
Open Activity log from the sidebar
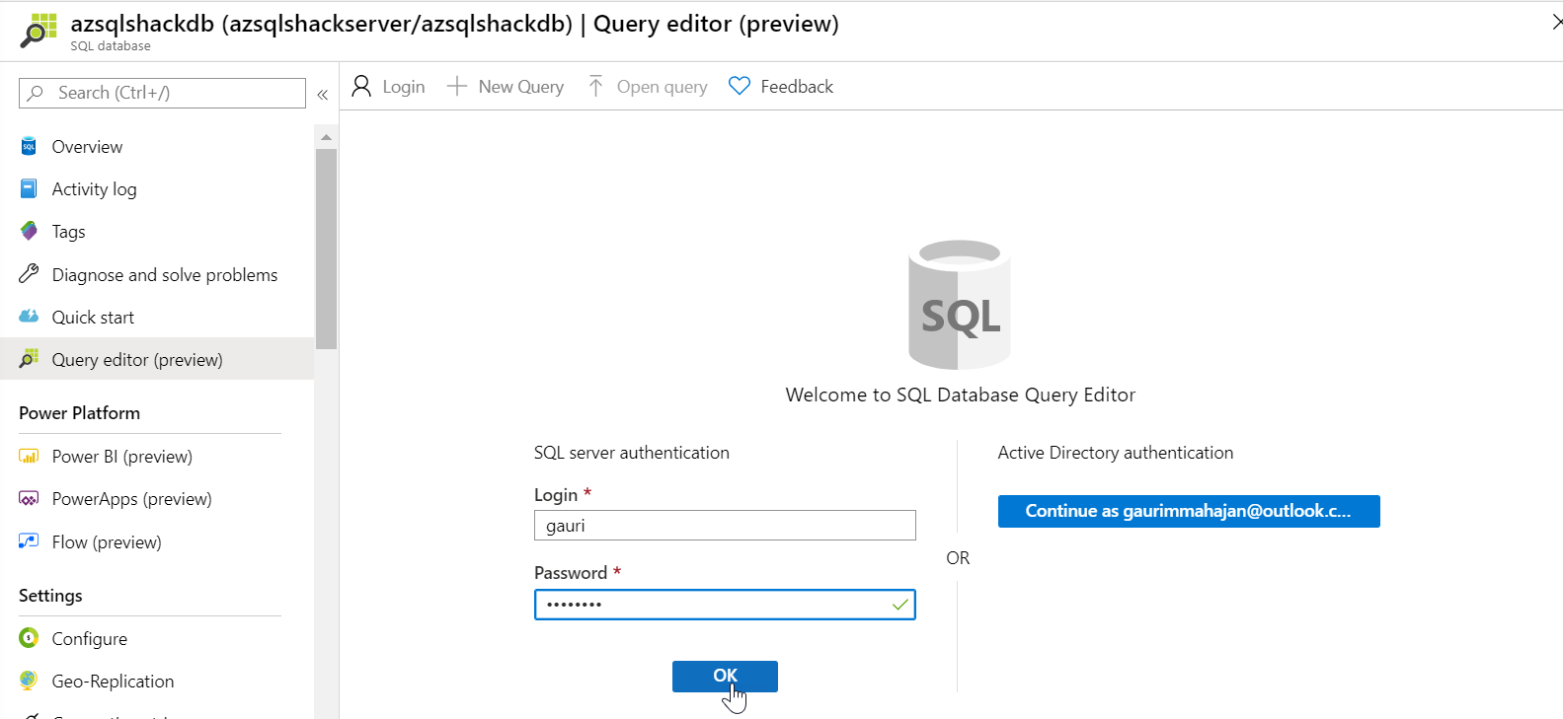click(94, 189)
